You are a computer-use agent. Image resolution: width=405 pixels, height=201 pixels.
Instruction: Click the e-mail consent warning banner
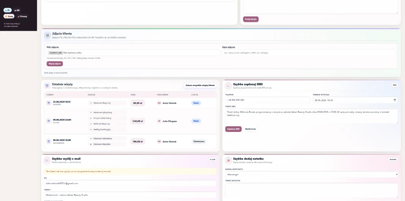pyautogui.click(x=130, y=171)
